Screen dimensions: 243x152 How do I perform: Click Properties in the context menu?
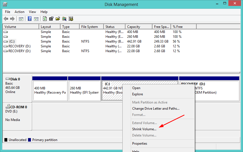[139, 144]
